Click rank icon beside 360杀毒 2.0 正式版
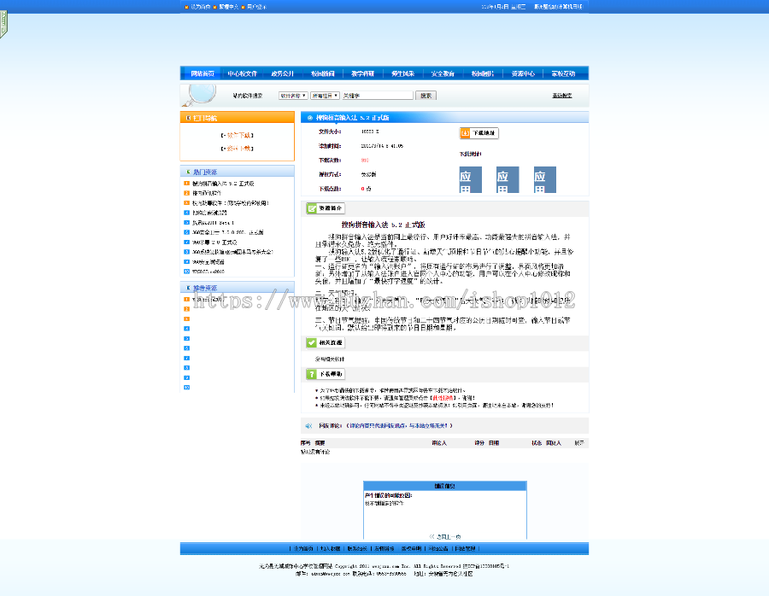The width and height of the screenshot is (769, 596). 186,242
